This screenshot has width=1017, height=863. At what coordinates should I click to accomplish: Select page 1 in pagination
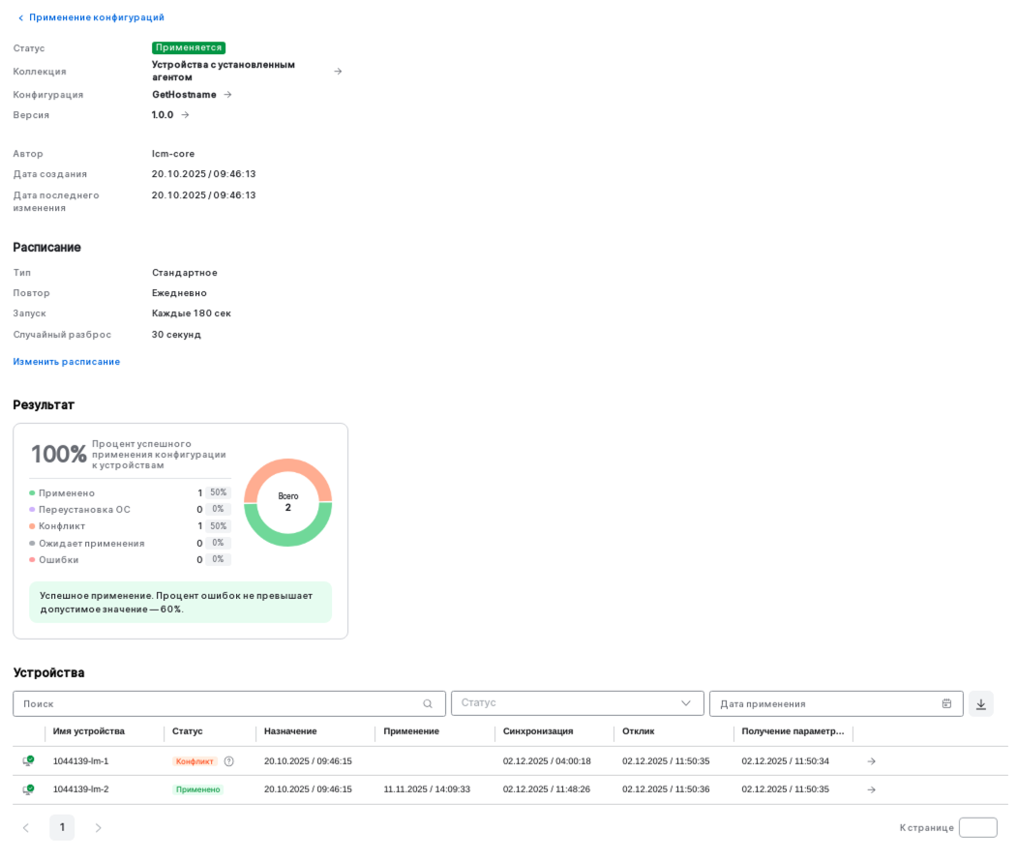(62, 827)
